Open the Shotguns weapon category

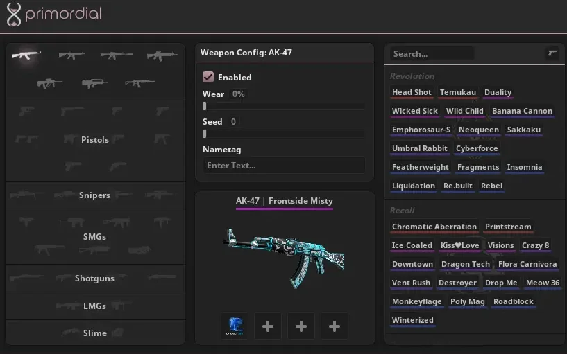(95, 278)
